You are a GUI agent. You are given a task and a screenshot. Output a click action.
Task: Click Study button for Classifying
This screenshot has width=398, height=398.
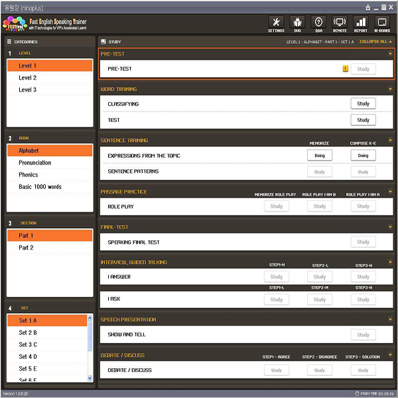[363, 104]
